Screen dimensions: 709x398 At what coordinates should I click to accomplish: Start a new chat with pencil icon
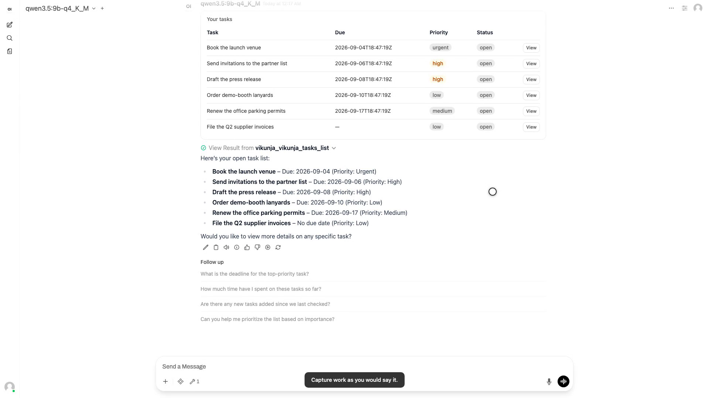[10, 25]
